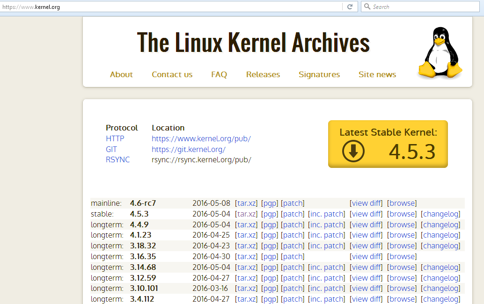Click the Latest Stable Kernel 4.5.3 button
Screen dimensions: 484x304
(x=388, y=144)
